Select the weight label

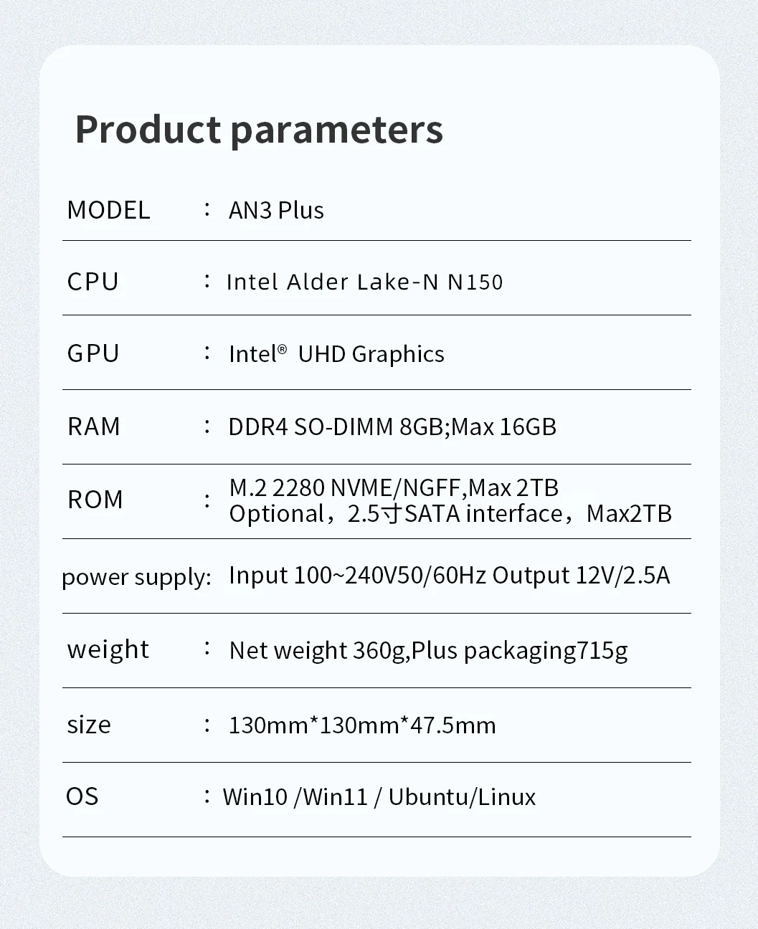(108, 649)
